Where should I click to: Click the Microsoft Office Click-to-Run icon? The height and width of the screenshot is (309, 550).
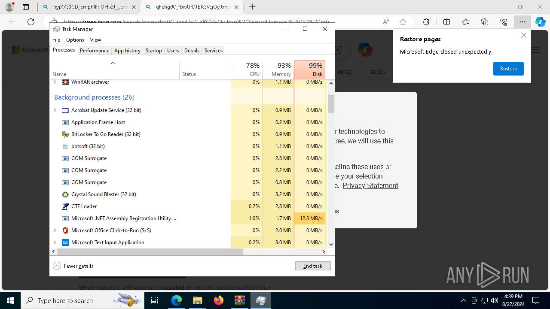tap(65, 230)
